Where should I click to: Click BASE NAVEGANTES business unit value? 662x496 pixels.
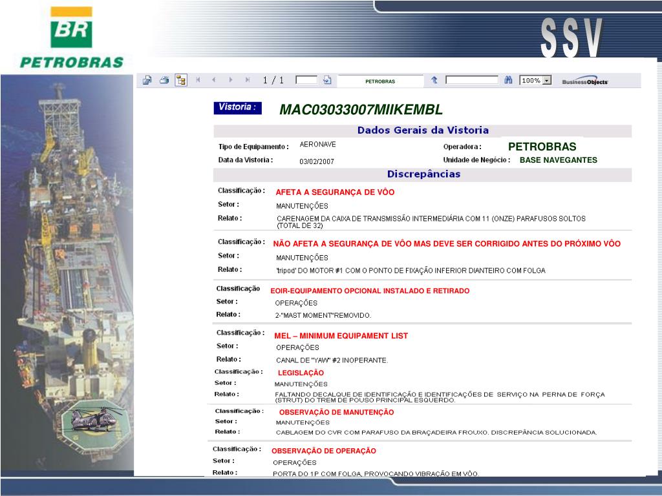(558, 160)
